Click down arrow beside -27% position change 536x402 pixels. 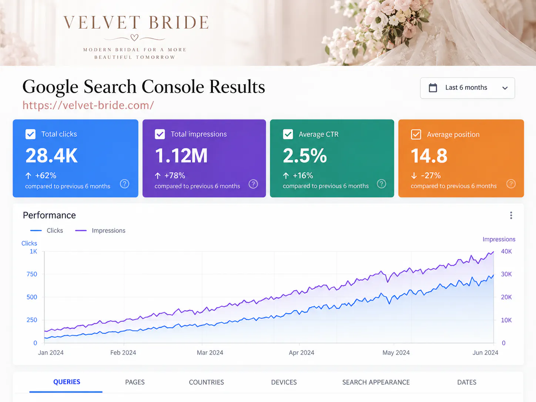(x=414, y=175)
